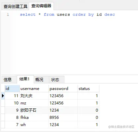This screenshot has width=138, height=132.
Task: Select the username cell fhka
Action: (34, 118)
